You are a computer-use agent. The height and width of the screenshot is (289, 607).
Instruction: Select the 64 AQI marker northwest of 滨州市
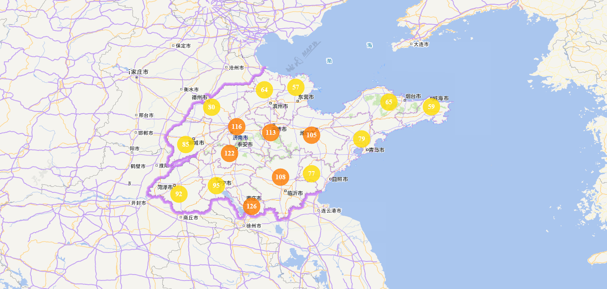[x=264, y=89]
